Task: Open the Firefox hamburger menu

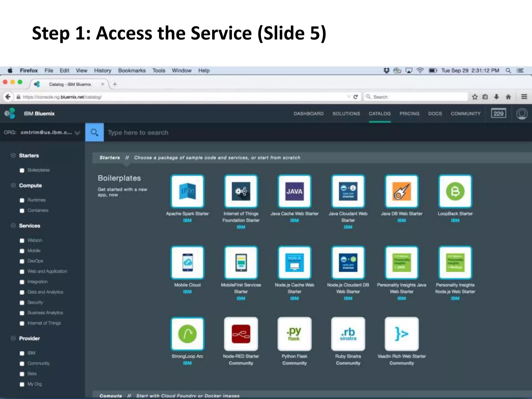Action: point(524,97)
